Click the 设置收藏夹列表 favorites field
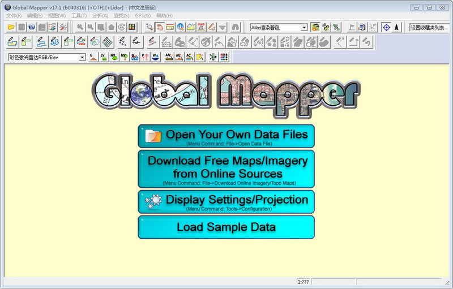This screenshot has height=289, width=453. (429, 28)
